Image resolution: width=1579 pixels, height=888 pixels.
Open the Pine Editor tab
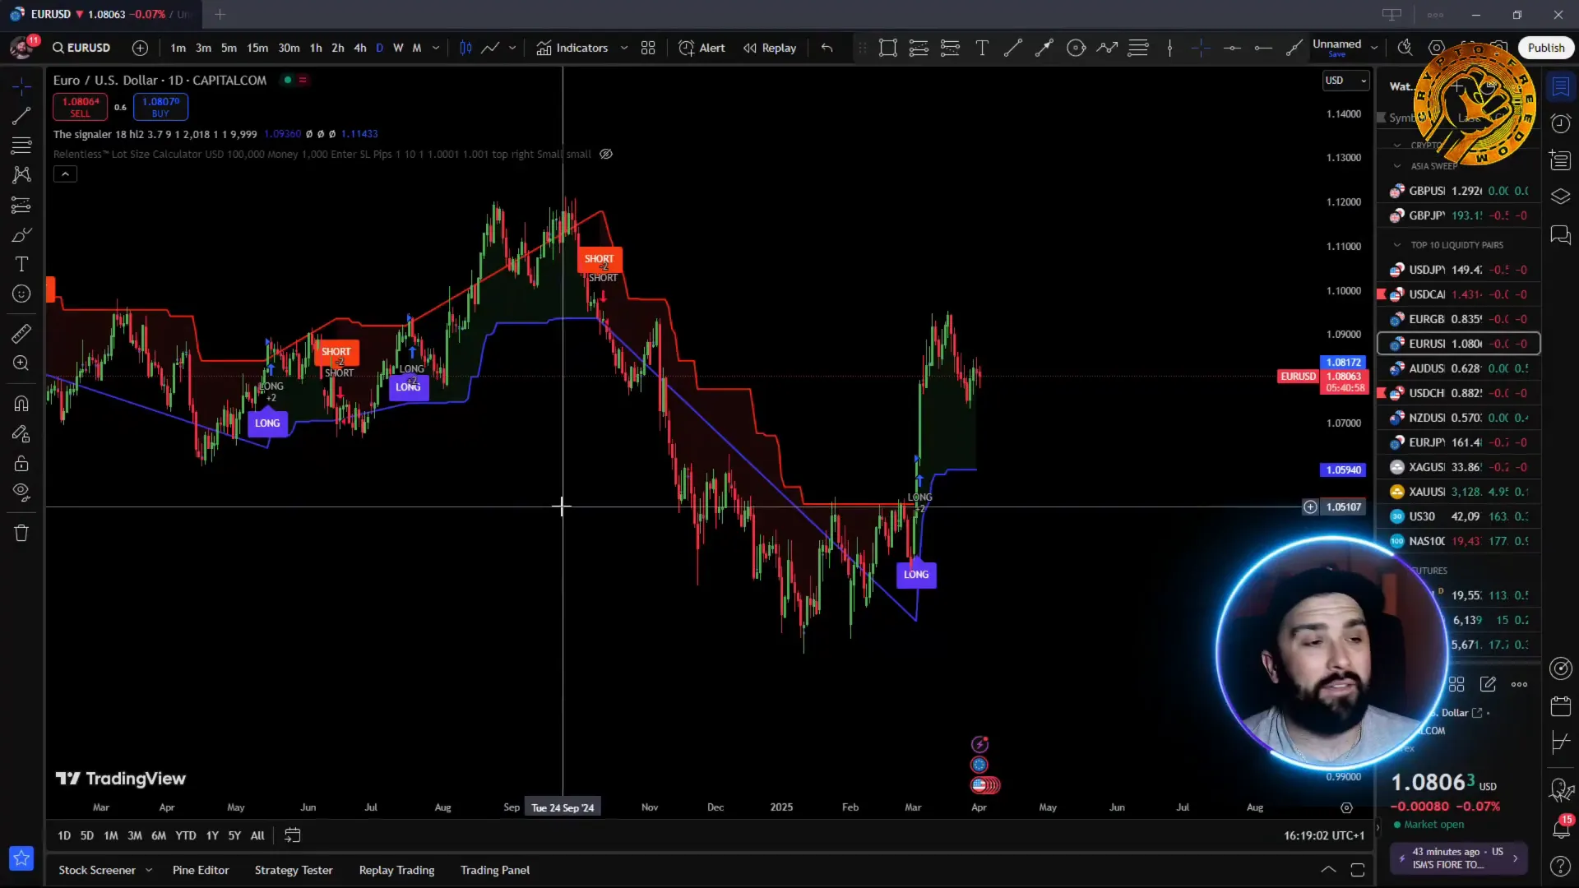(201, 870)
